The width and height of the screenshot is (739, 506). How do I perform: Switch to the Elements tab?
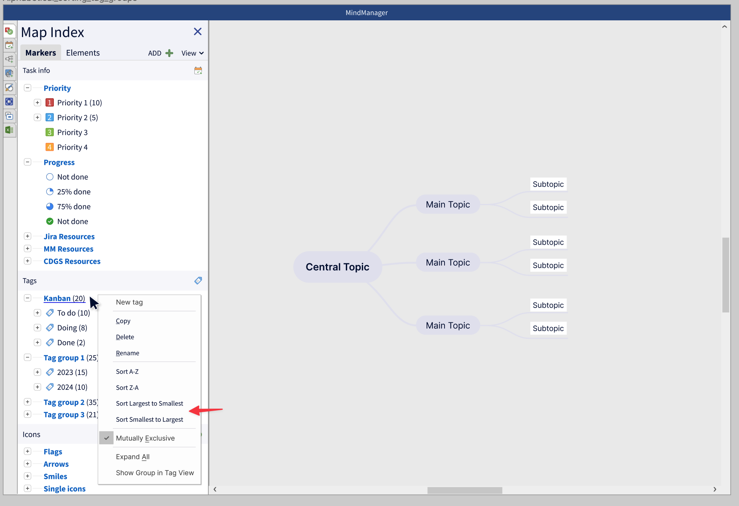click(x=83, y=53)
